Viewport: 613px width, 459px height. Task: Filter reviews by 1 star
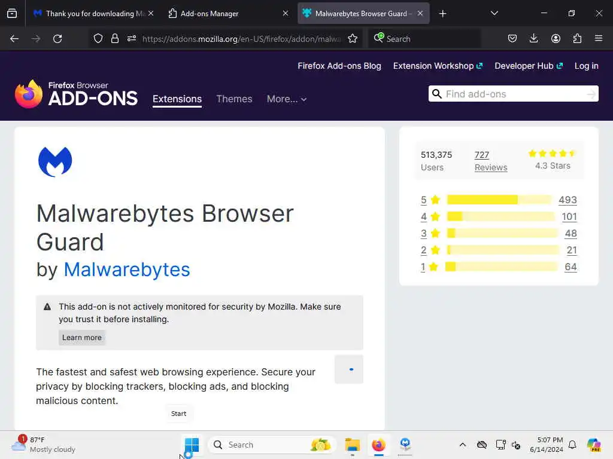coord(423,267)
